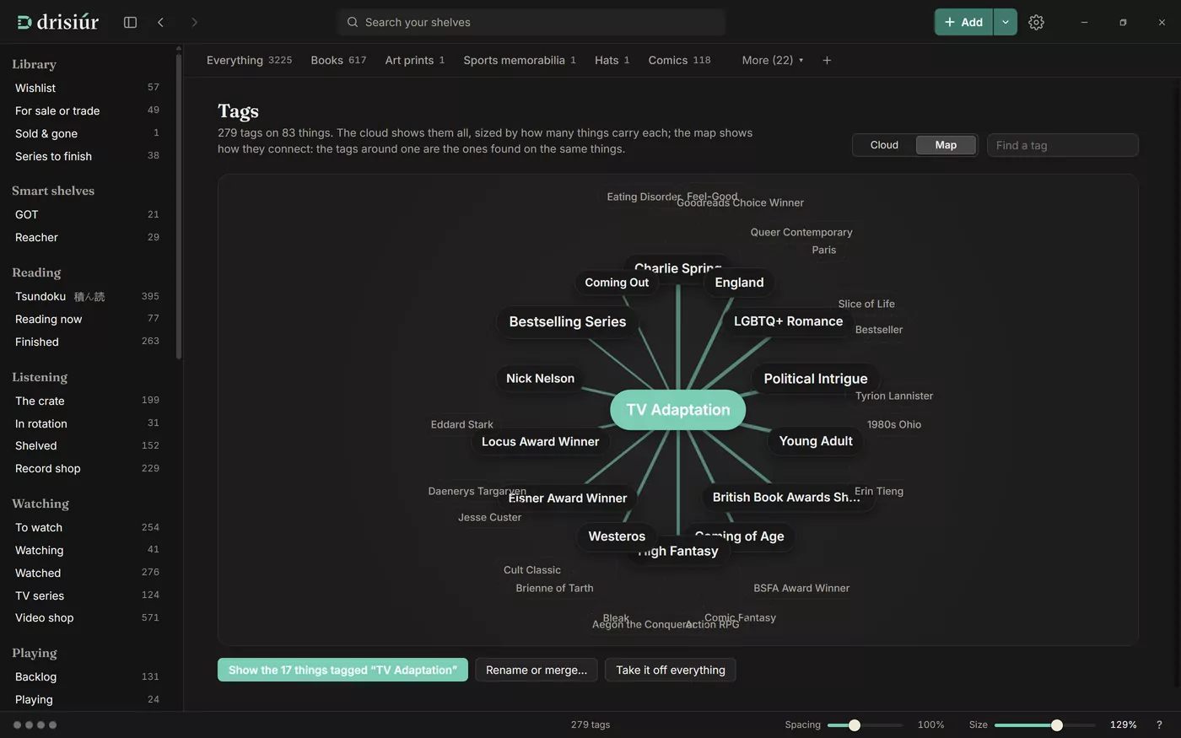Go back with the left arrow
The image size is (1181, 738).
pos(160,22)
